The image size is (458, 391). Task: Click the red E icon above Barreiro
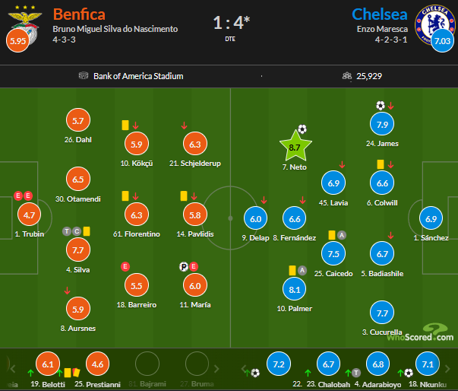pos(125,266)
